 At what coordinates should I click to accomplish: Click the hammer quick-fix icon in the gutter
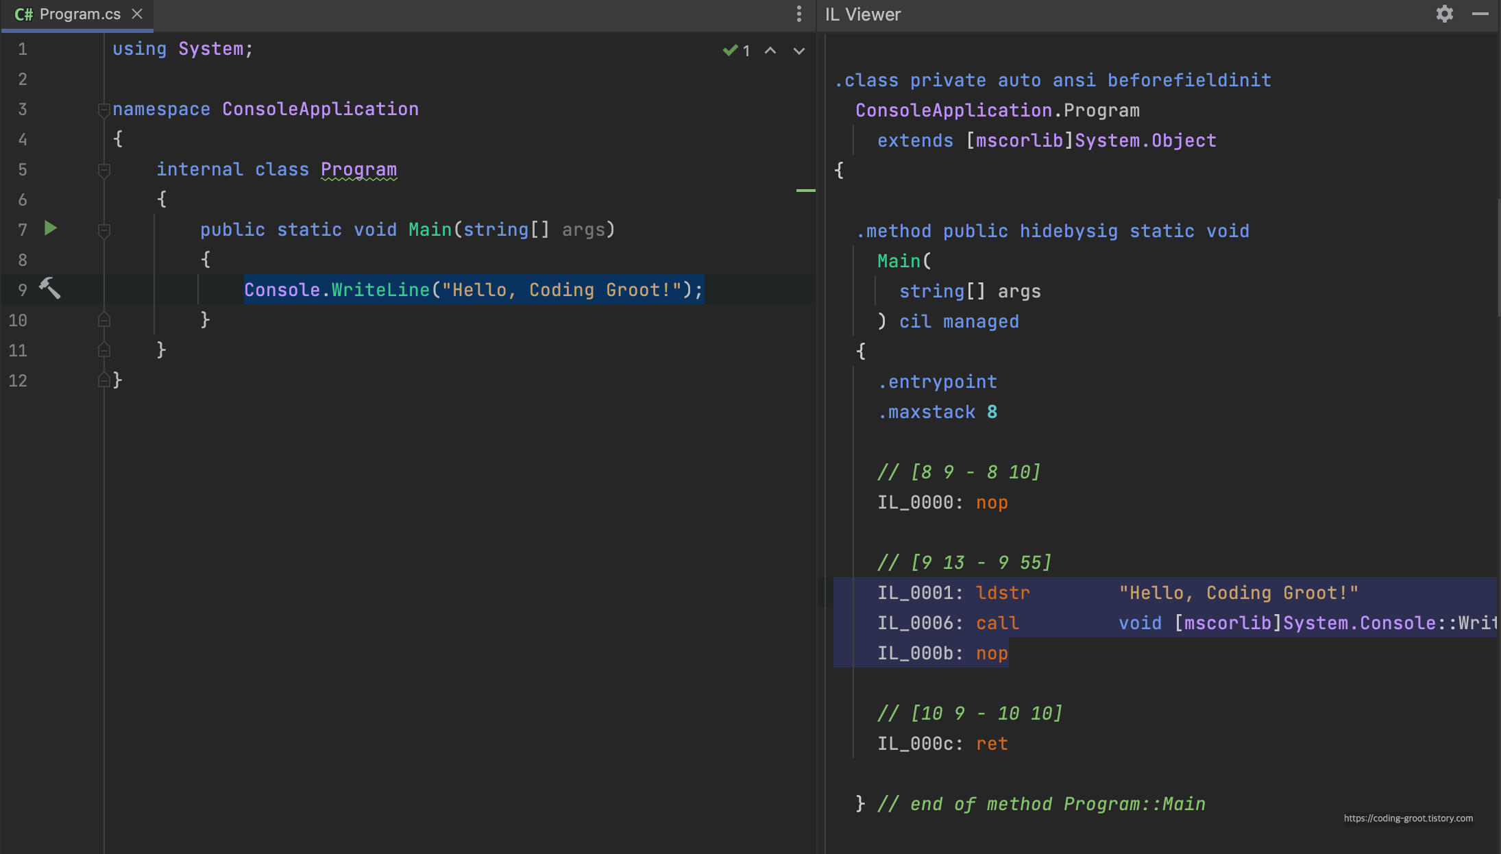[49, 289]
